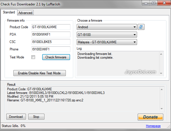Viewport: 171px width, 131px height.
Task: Click the 'Status: Idle. 0%' status text
Action: 14,126
